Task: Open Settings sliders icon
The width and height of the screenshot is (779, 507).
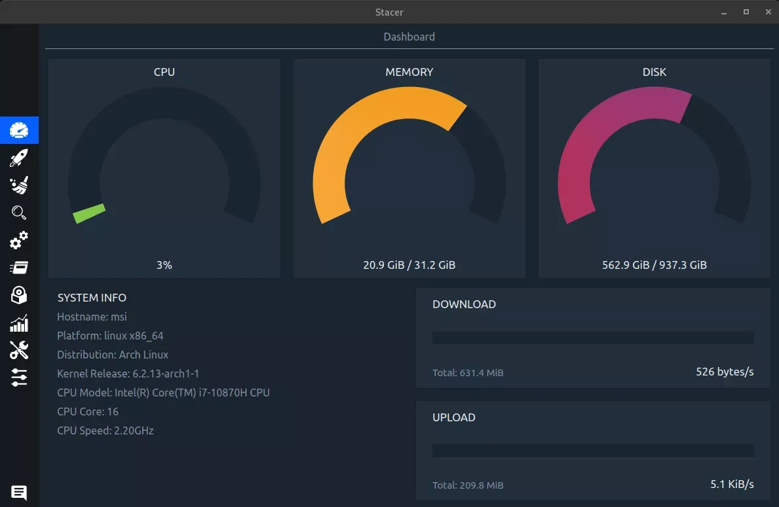Action: tap(19, 377)
